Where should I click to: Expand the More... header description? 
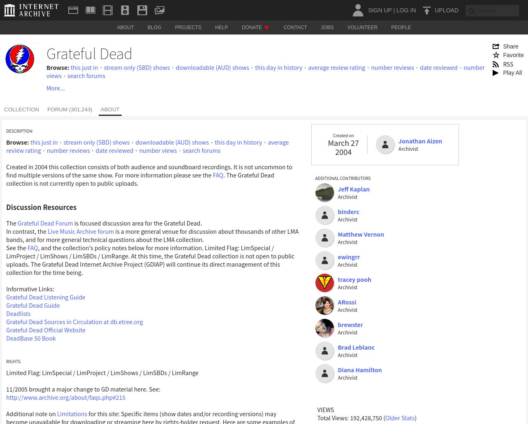(x=56, y=88)
